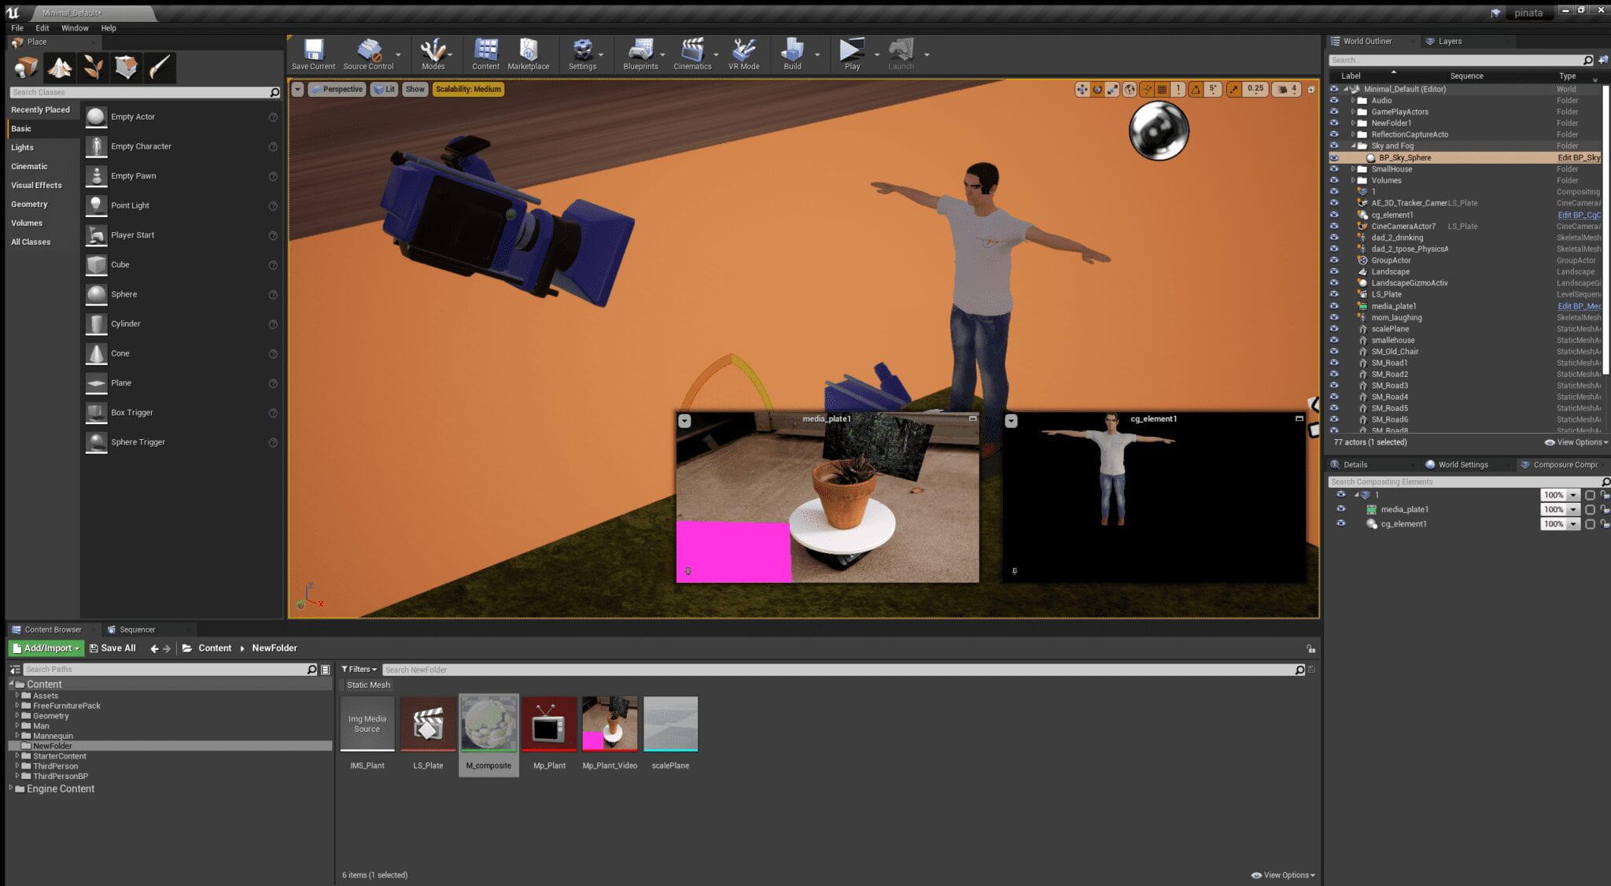
Task: Toggle visibility of media_plate1 compositing element
Action: pyautogui.click(x=1341, y=509)
